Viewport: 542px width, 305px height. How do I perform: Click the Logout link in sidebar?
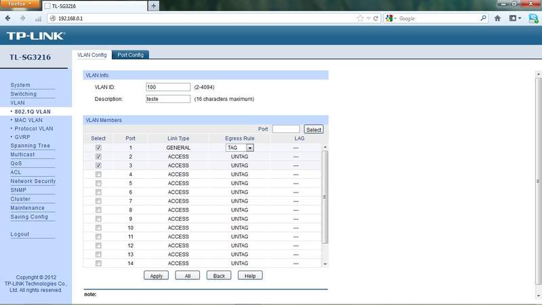[x=20, y=235]
